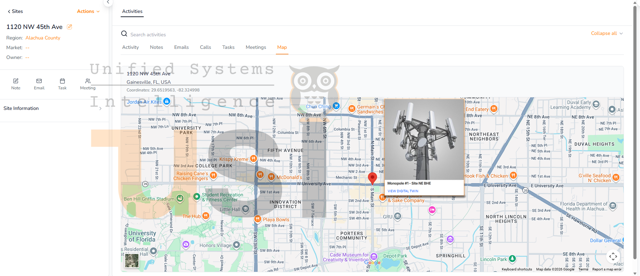
Task: Click the search magnifier icon
Action: pos(124,34)
